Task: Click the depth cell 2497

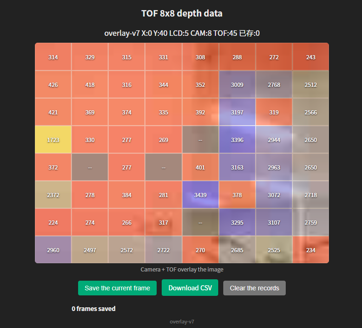Action: (x=90, y=250)
